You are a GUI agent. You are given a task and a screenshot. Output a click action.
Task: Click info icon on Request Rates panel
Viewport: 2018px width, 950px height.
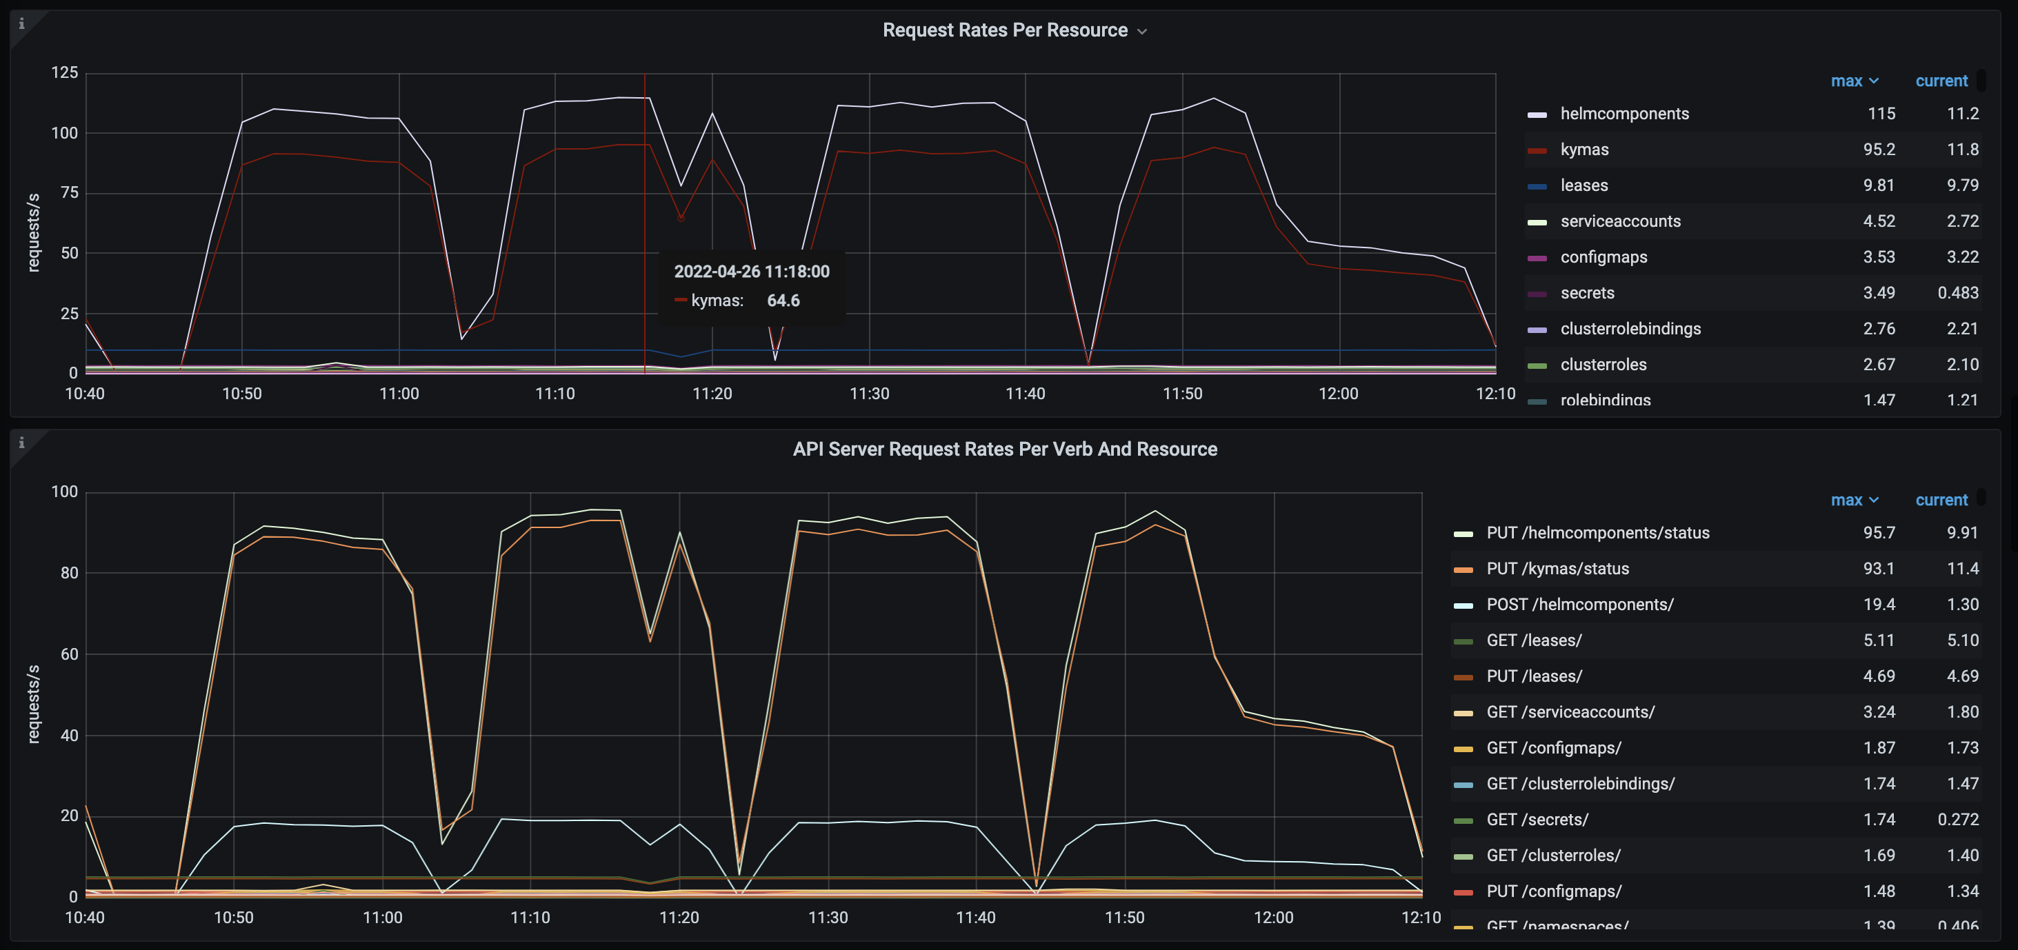21,23
